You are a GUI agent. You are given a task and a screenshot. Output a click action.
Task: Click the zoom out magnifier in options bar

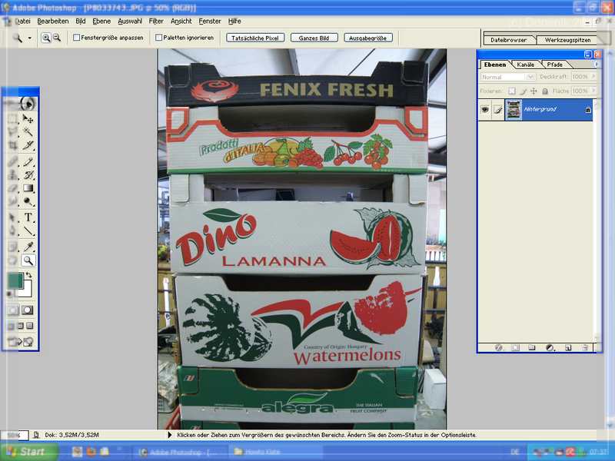(57, 38)
